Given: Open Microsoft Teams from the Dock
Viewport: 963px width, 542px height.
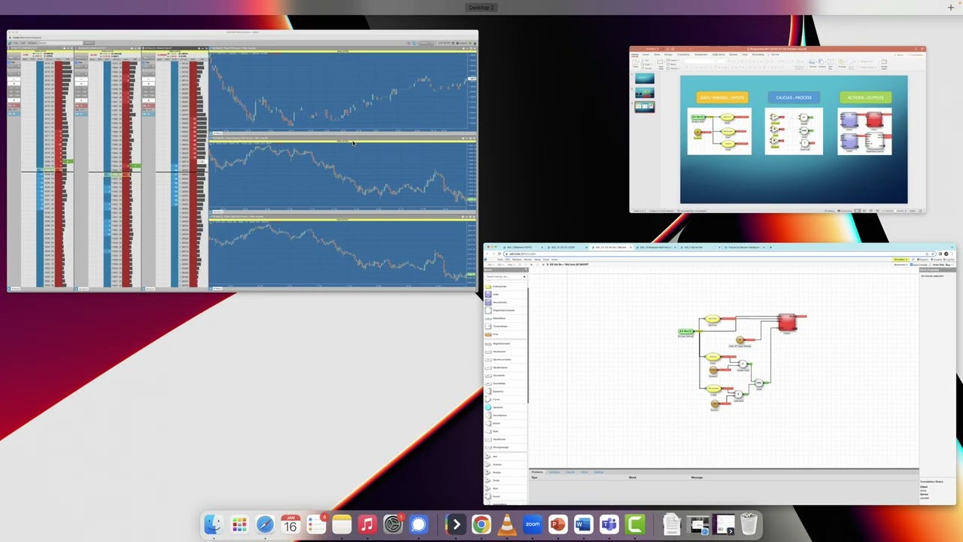Looking at the screenshot, I should click(609, 524).
